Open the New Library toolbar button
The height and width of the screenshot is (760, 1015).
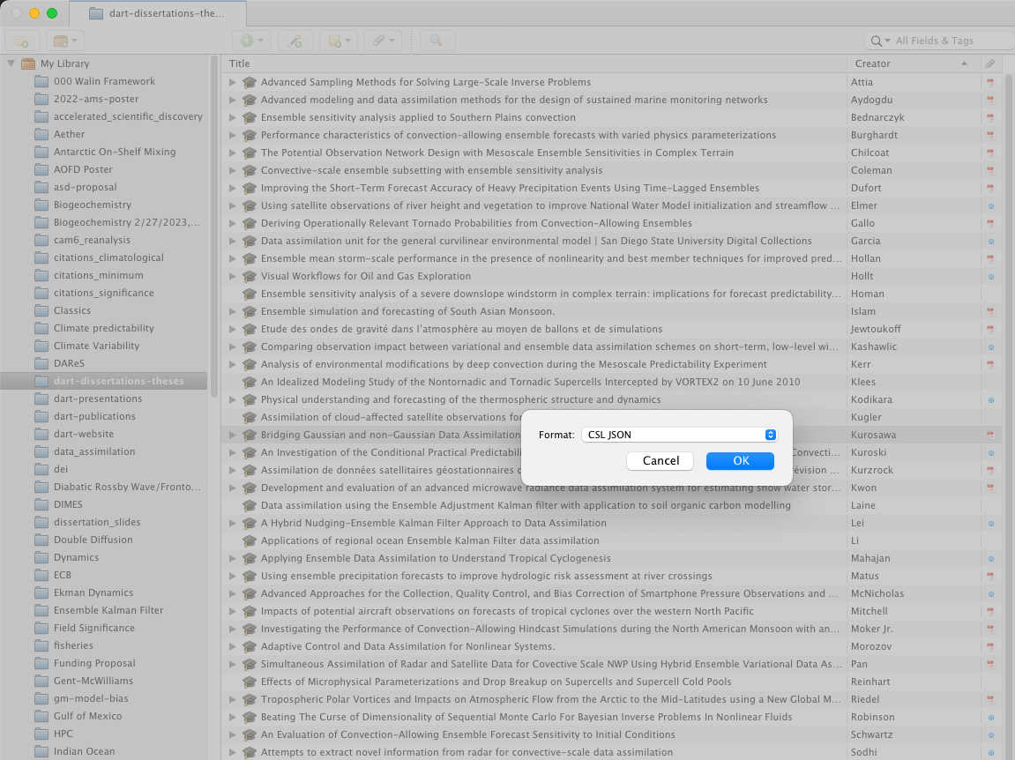63,41
